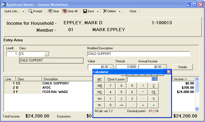205x122 pixels.
Task: Set decimal points to 0
Action: 150,111
